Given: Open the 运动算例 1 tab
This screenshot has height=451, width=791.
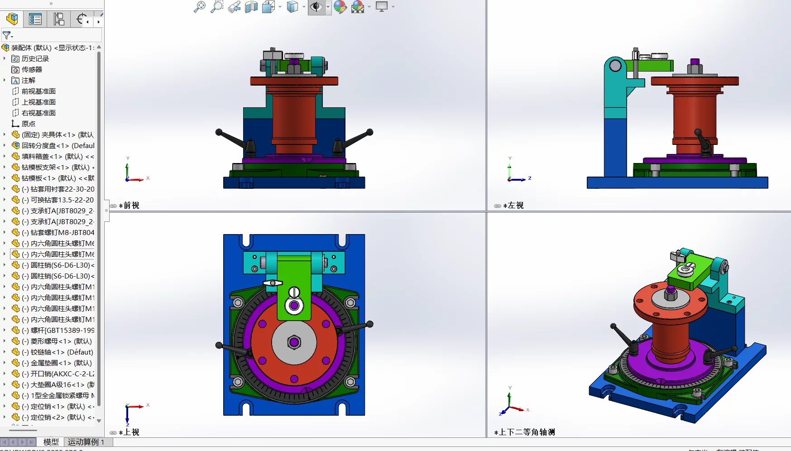Looking at the screenshot, I should click(86, 442).
